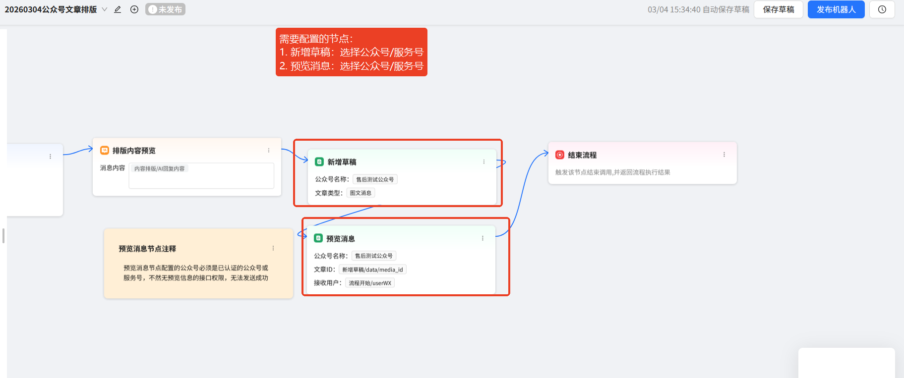Click the 触发该节点结束调用 description text

click(x=612, y=172)
